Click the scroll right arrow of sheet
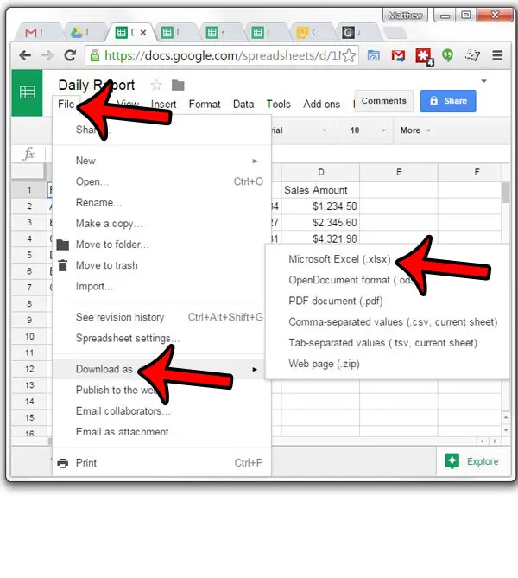518x578 pixels. point(495,441)
